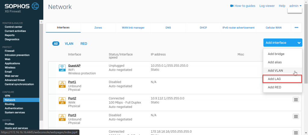Open the Cellular WAN tab
The image size is (308, 135).
click(274, 28)
